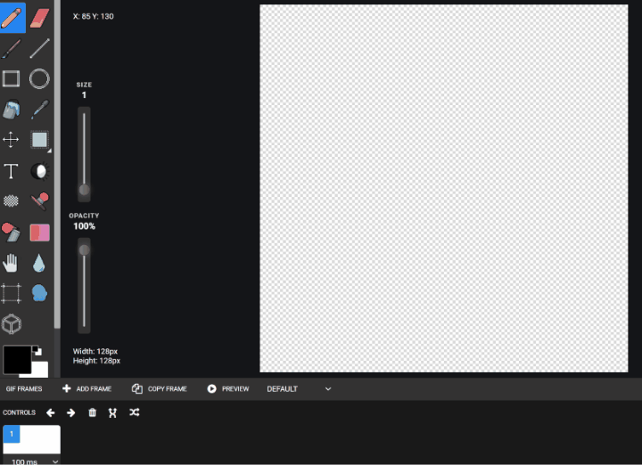Choose the Paint Bucket fill tool
The image size is (642, 465).
point(11,110)
